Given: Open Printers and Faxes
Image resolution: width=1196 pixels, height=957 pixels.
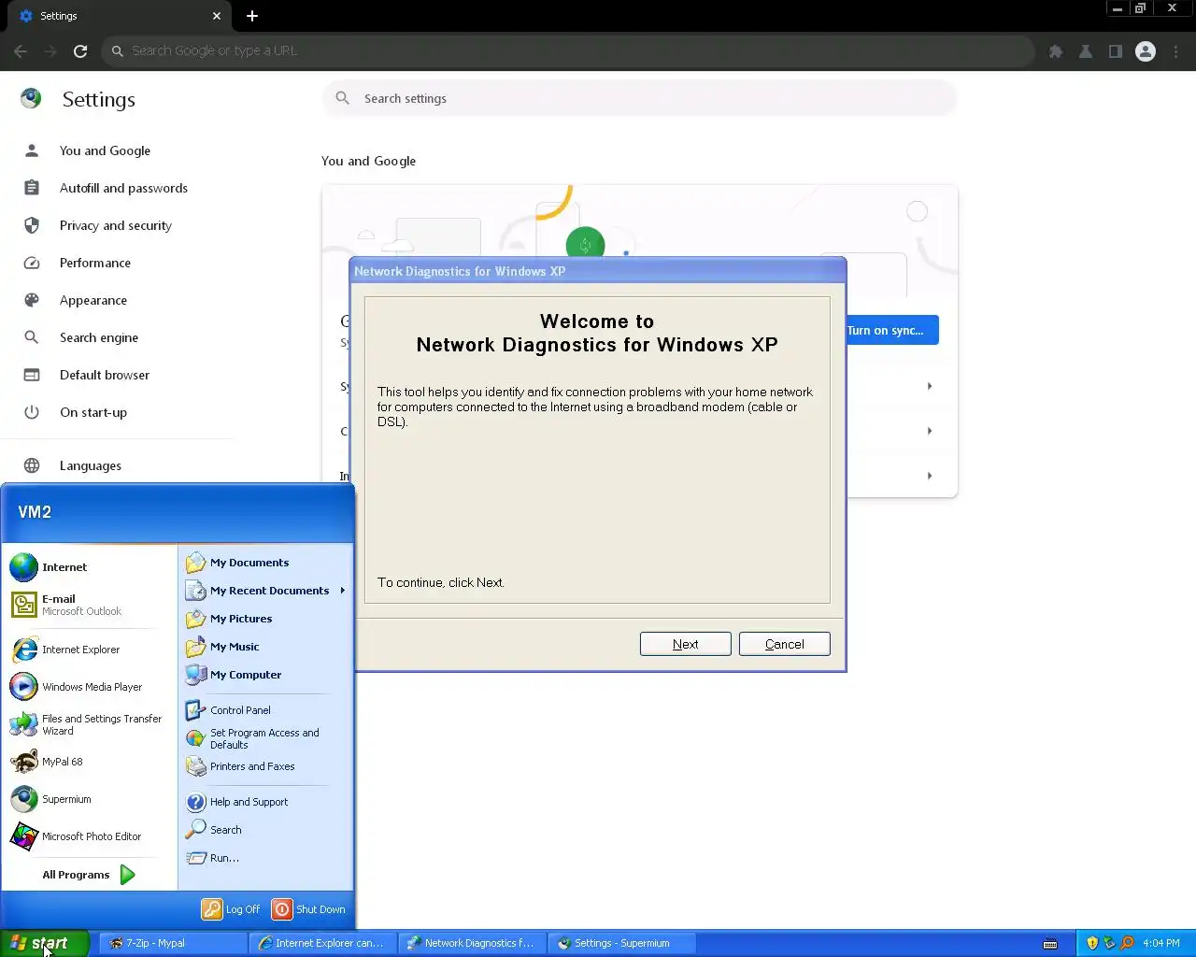Looking at the screenshot, I should pos(265,766).
